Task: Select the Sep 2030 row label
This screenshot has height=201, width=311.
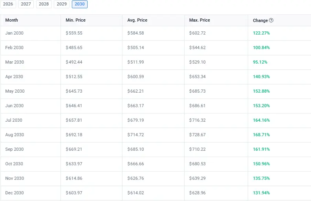Action: click(14, 149)
